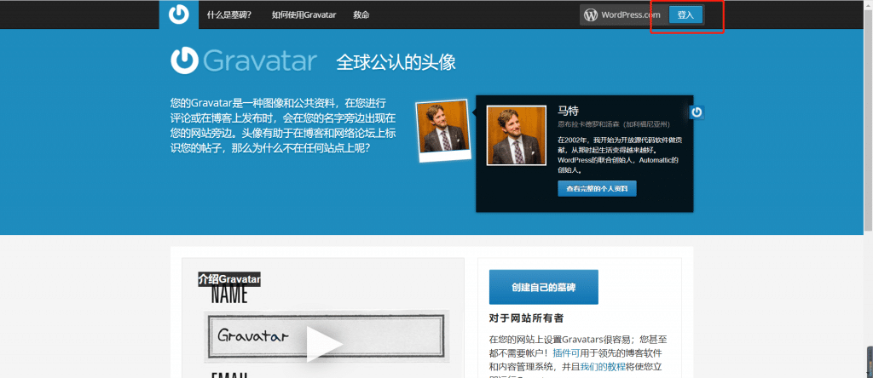This screenshot has width=873, height=378.
Task: Open the 什么是墓碑? menu item
Action: [x=228, y=15]
